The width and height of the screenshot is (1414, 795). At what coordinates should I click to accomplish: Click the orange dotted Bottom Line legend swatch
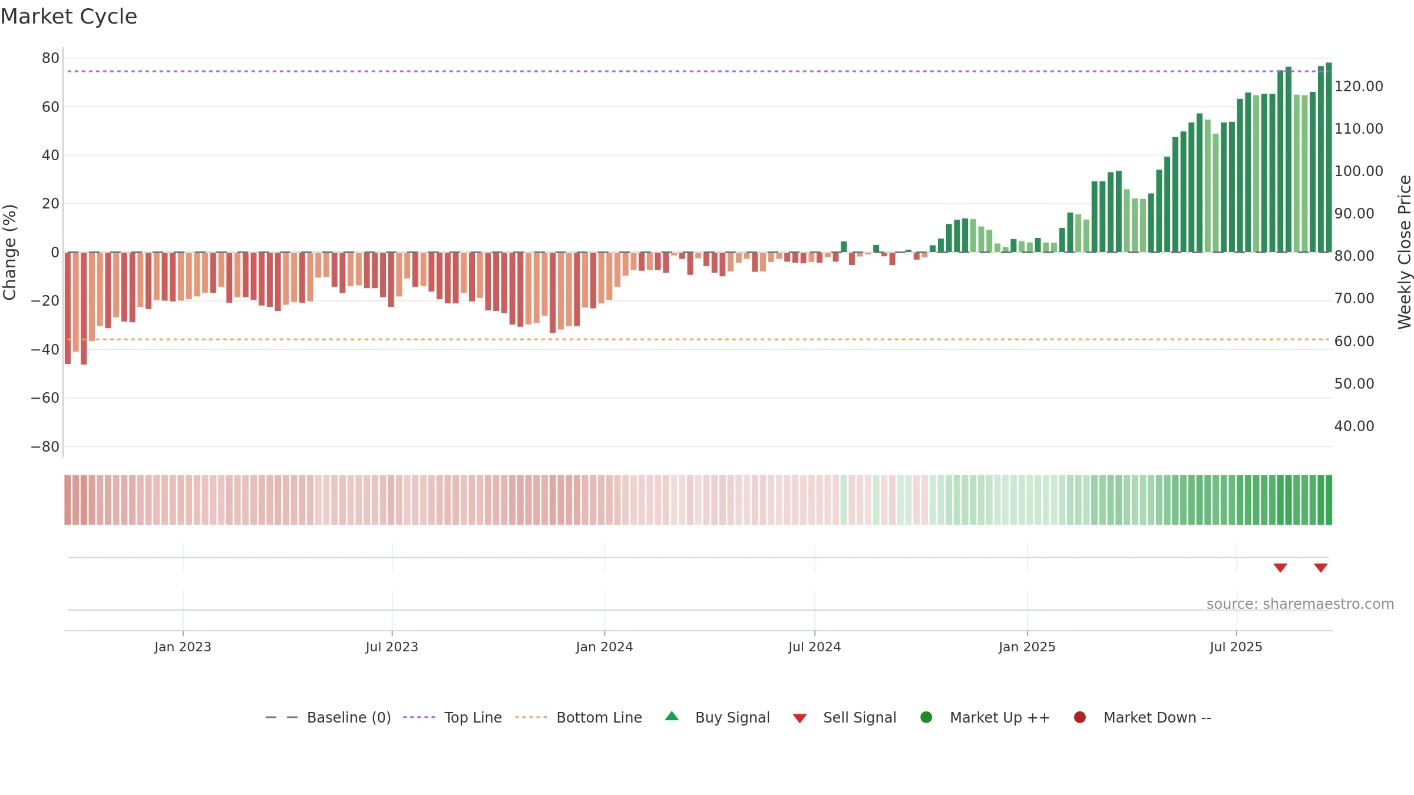531,717
